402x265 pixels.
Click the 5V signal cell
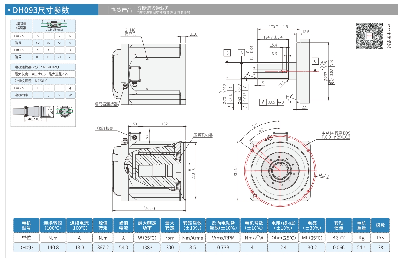[x=38, y=43]
